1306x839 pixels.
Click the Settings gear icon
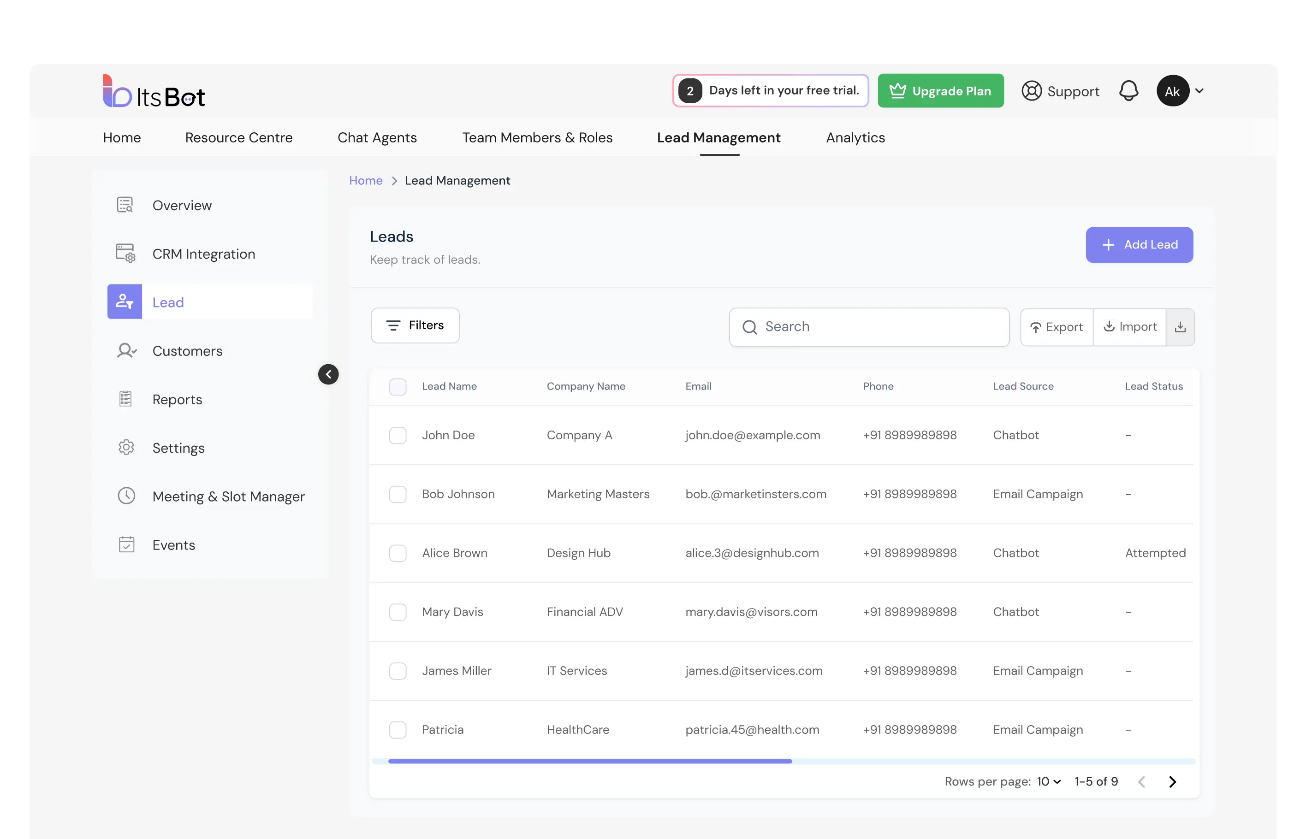(126, 447)
